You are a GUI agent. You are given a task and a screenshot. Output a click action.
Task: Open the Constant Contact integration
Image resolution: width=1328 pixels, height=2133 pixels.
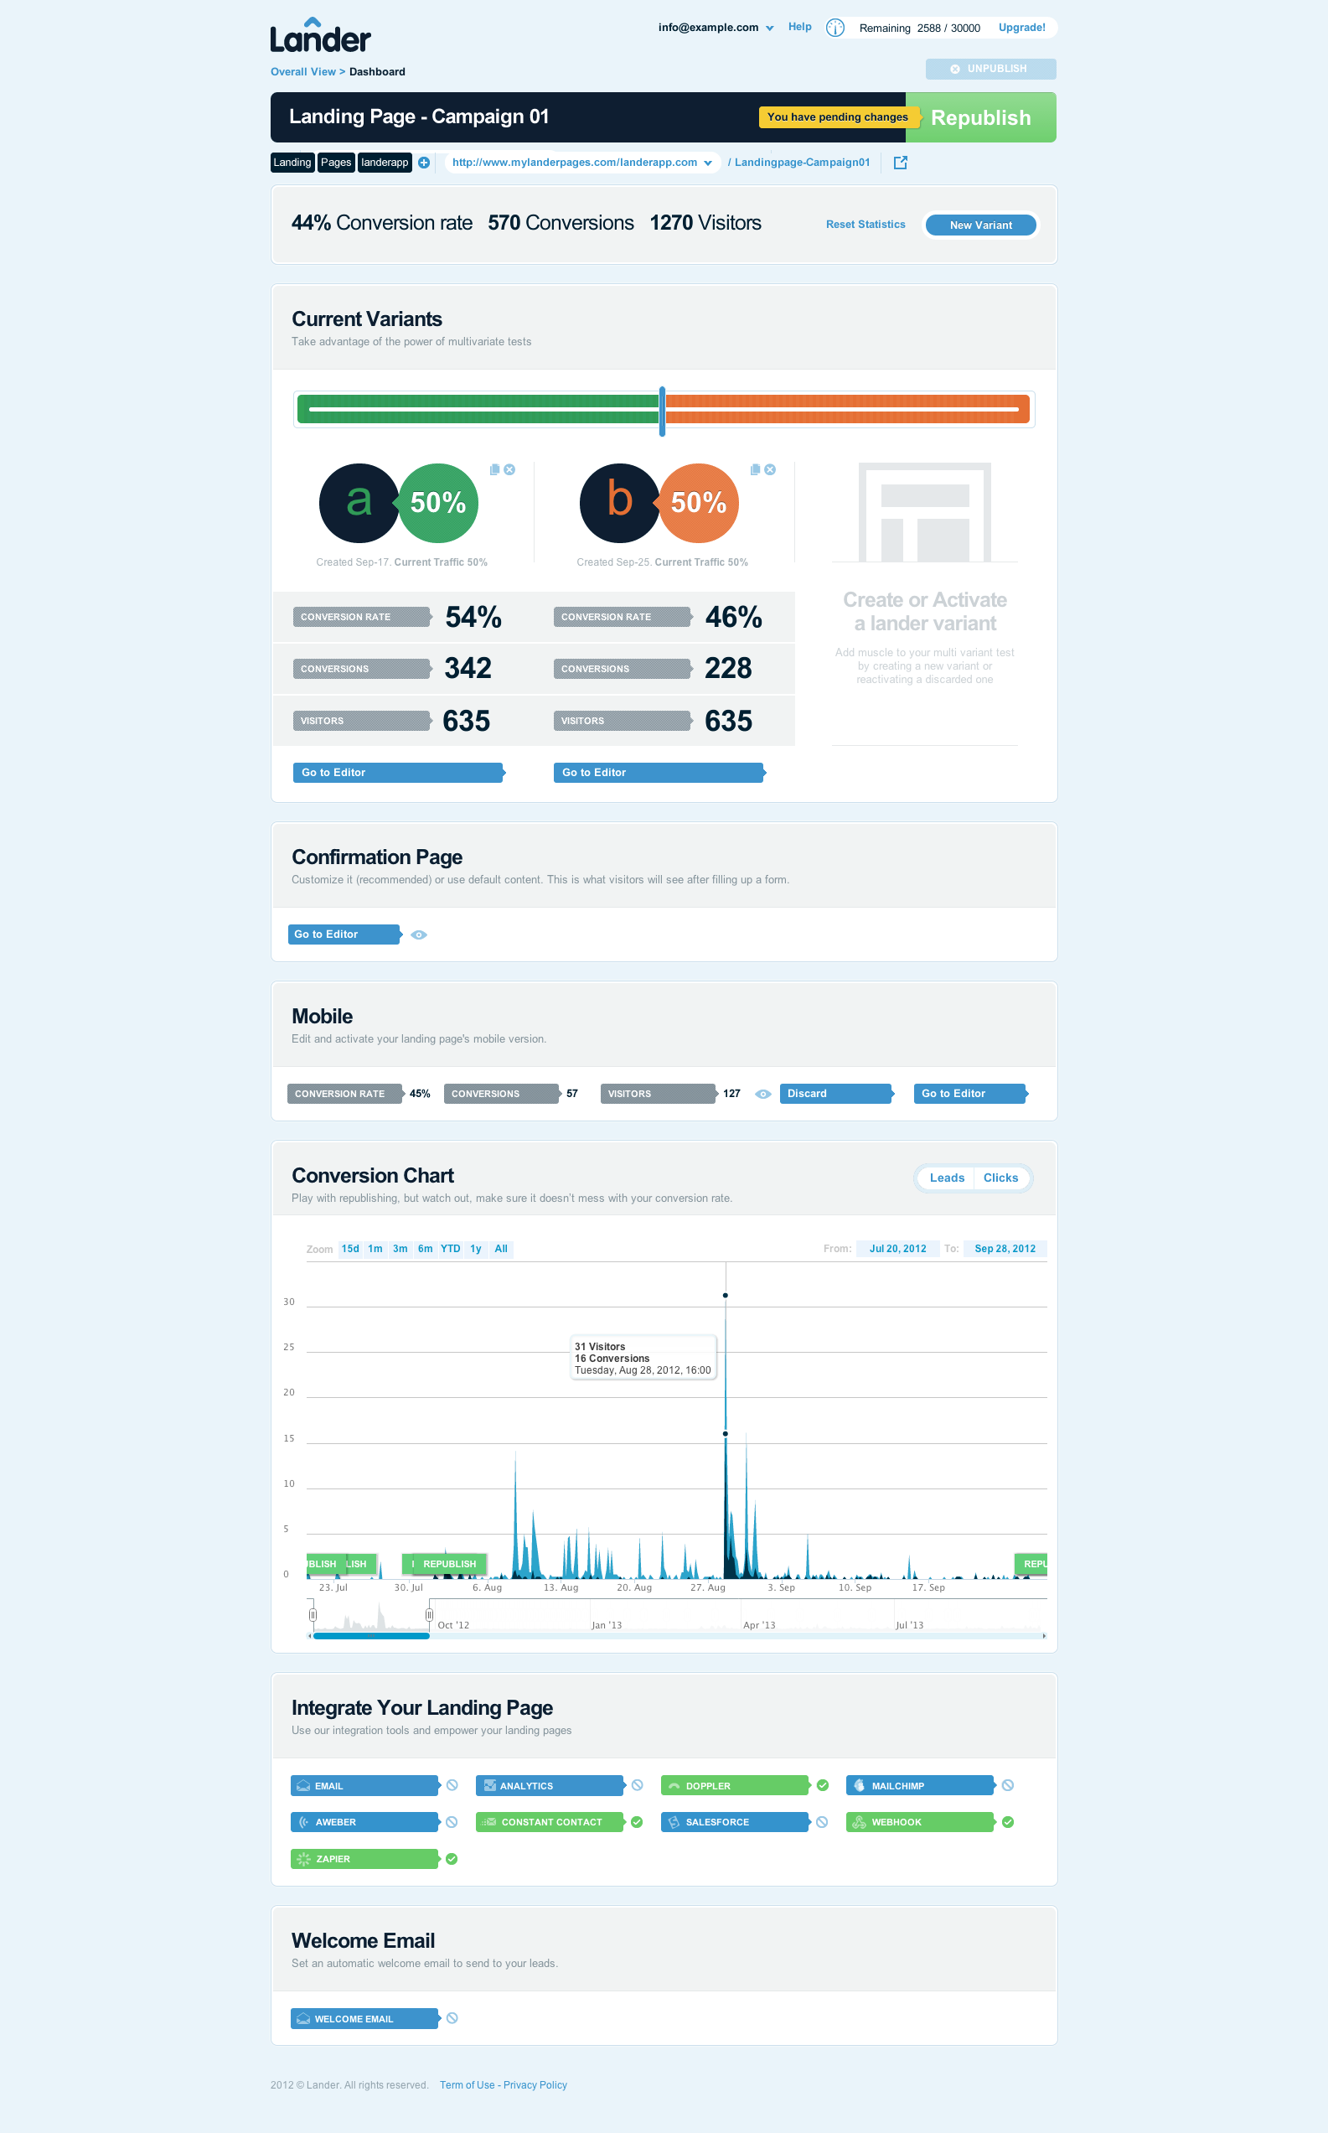550,1822
